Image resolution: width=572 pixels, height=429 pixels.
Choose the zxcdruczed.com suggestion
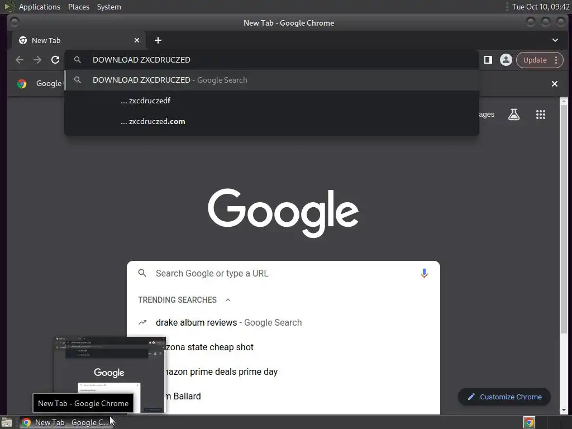point(272,121)
